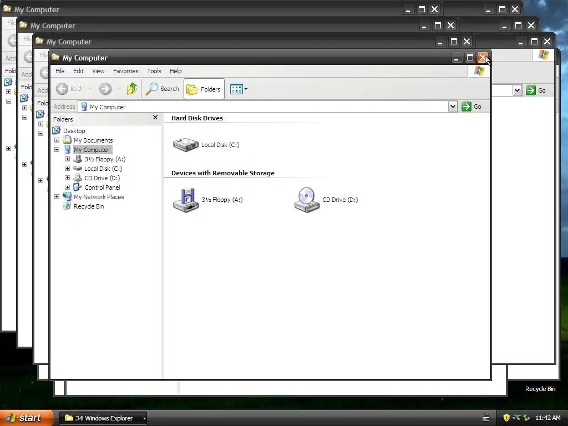Image resolution: width=568 pixels, height=426 pixels.
Task: Expand Local Disk (C:) tree node
Action: (67, 169)
